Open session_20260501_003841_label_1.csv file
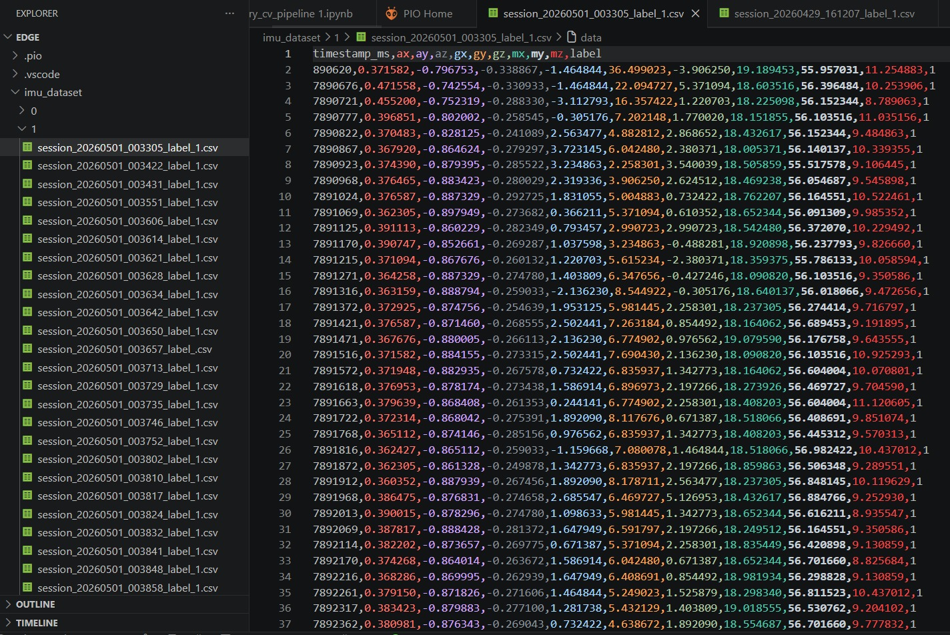Screen dimensions: 950x635 124,551
